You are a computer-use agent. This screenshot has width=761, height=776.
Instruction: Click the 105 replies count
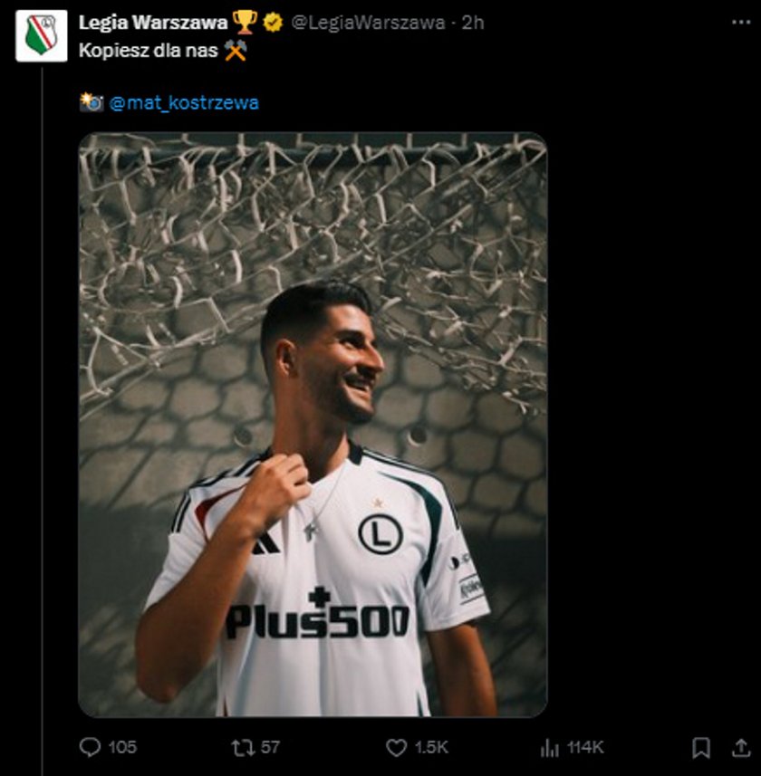pos(122,747)
